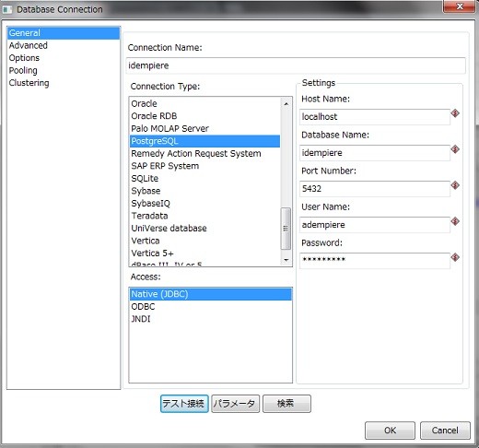This screenshot has height=448, width=479.
Task: Select the Vertica 5+ entry
Action: point(204,253)
